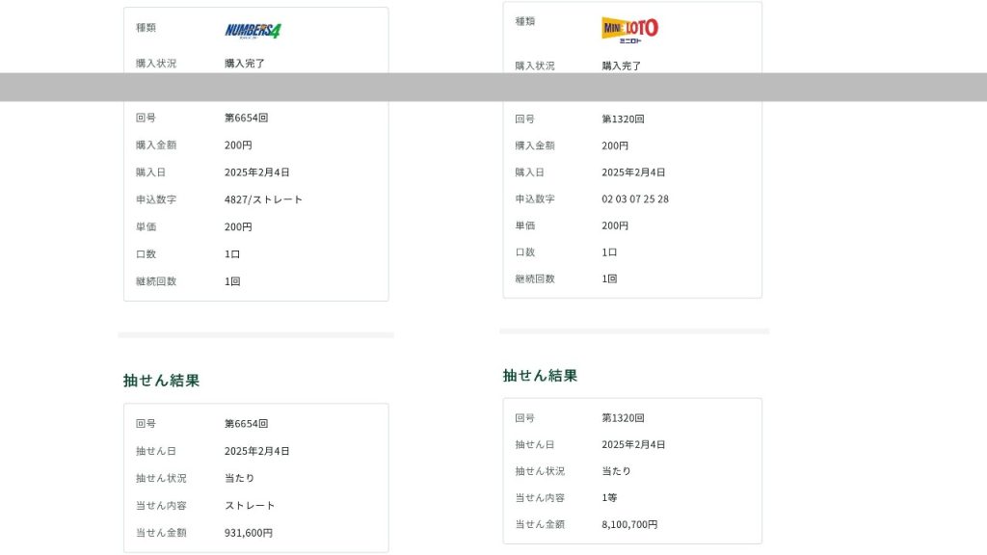Screen dimensions: 987x555
Task: Click 当たり status in the Mini Loto result
Action: 617,471
